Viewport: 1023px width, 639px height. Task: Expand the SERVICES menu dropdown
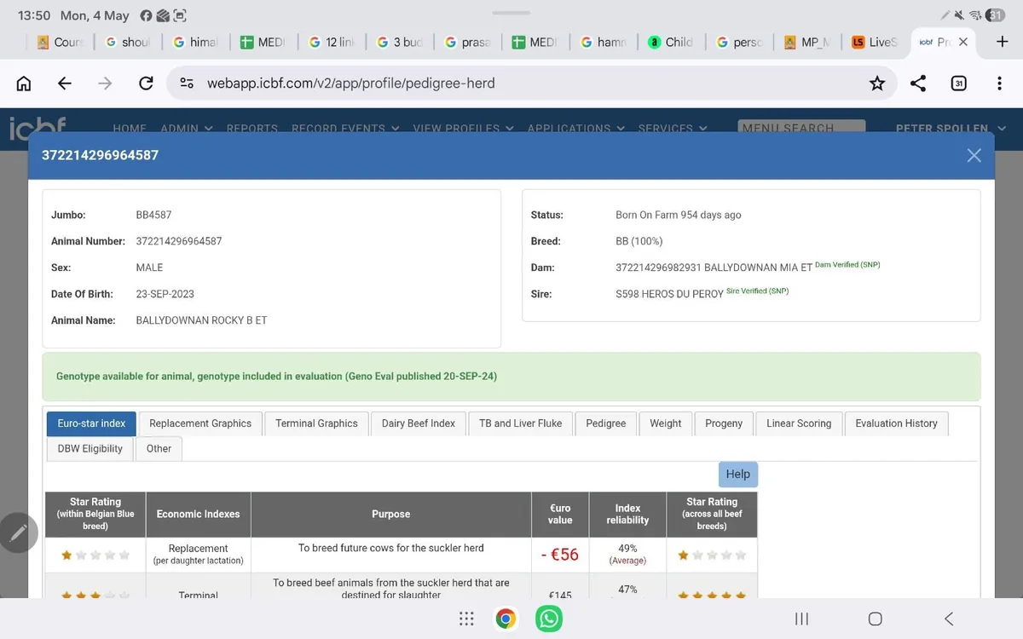click(x=673, y=128)
